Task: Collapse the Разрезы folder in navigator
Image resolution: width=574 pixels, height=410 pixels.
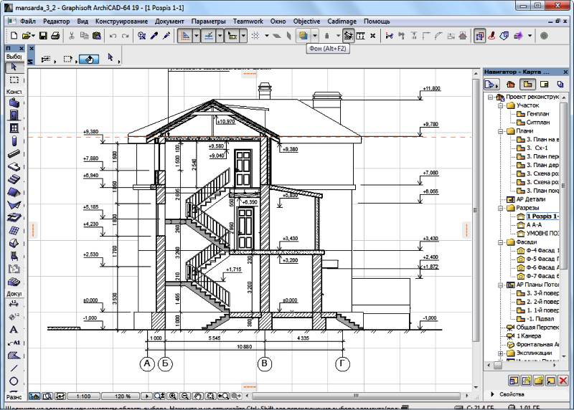Action: point(500,208)
